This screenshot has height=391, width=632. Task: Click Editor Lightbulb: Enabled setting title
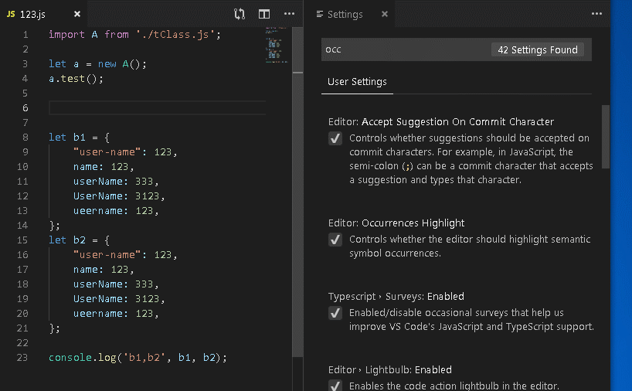[x=389, y=369]
